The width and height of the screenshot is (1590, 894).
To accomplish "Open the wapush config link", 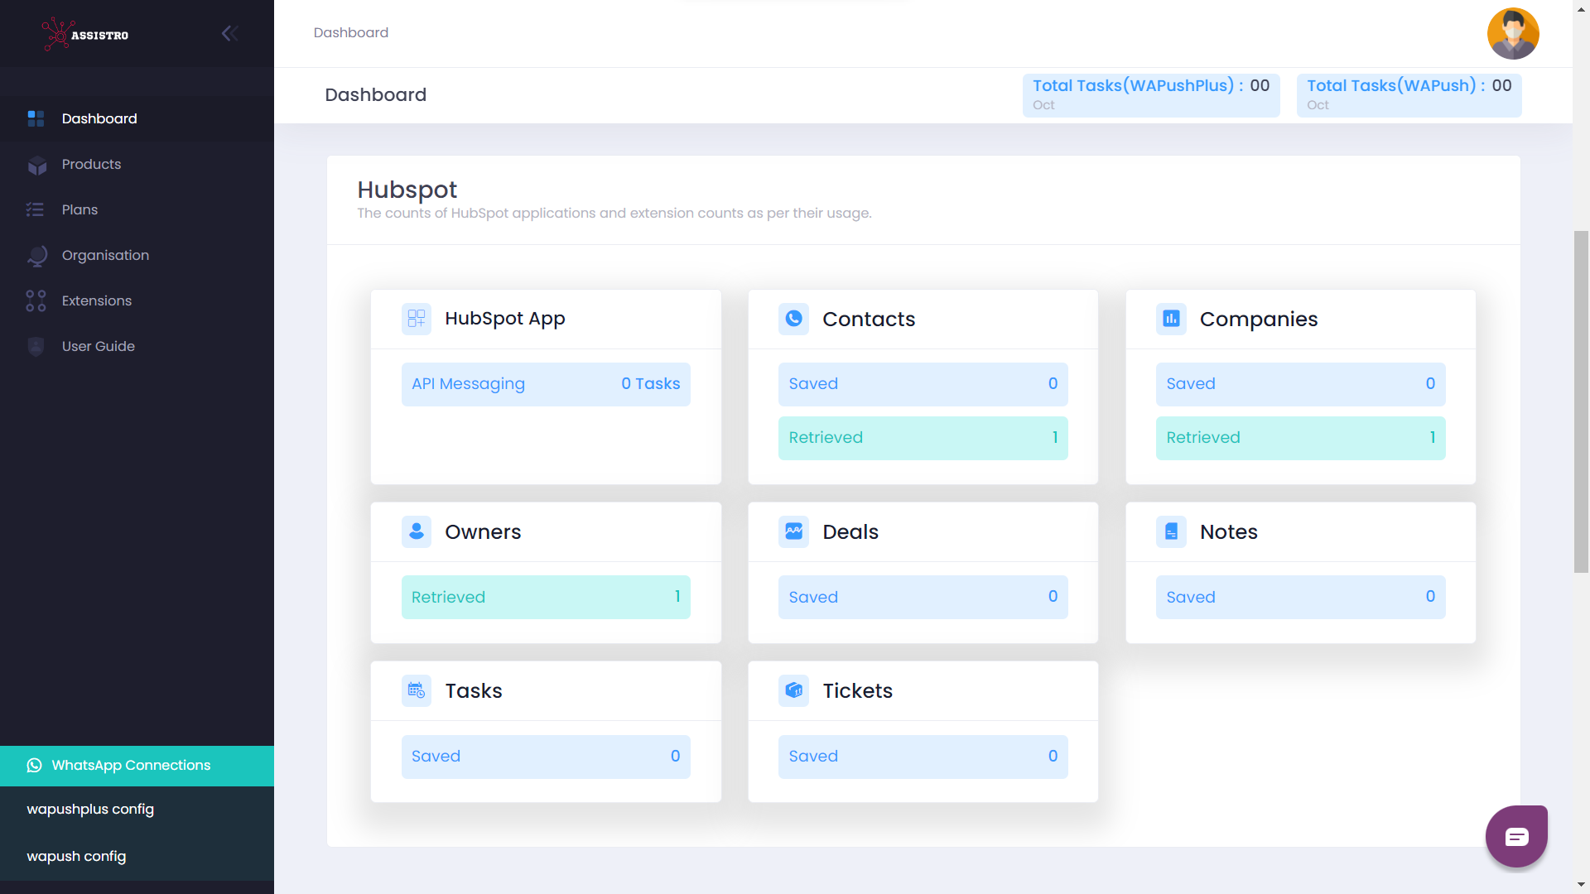I will click(76, 856).
